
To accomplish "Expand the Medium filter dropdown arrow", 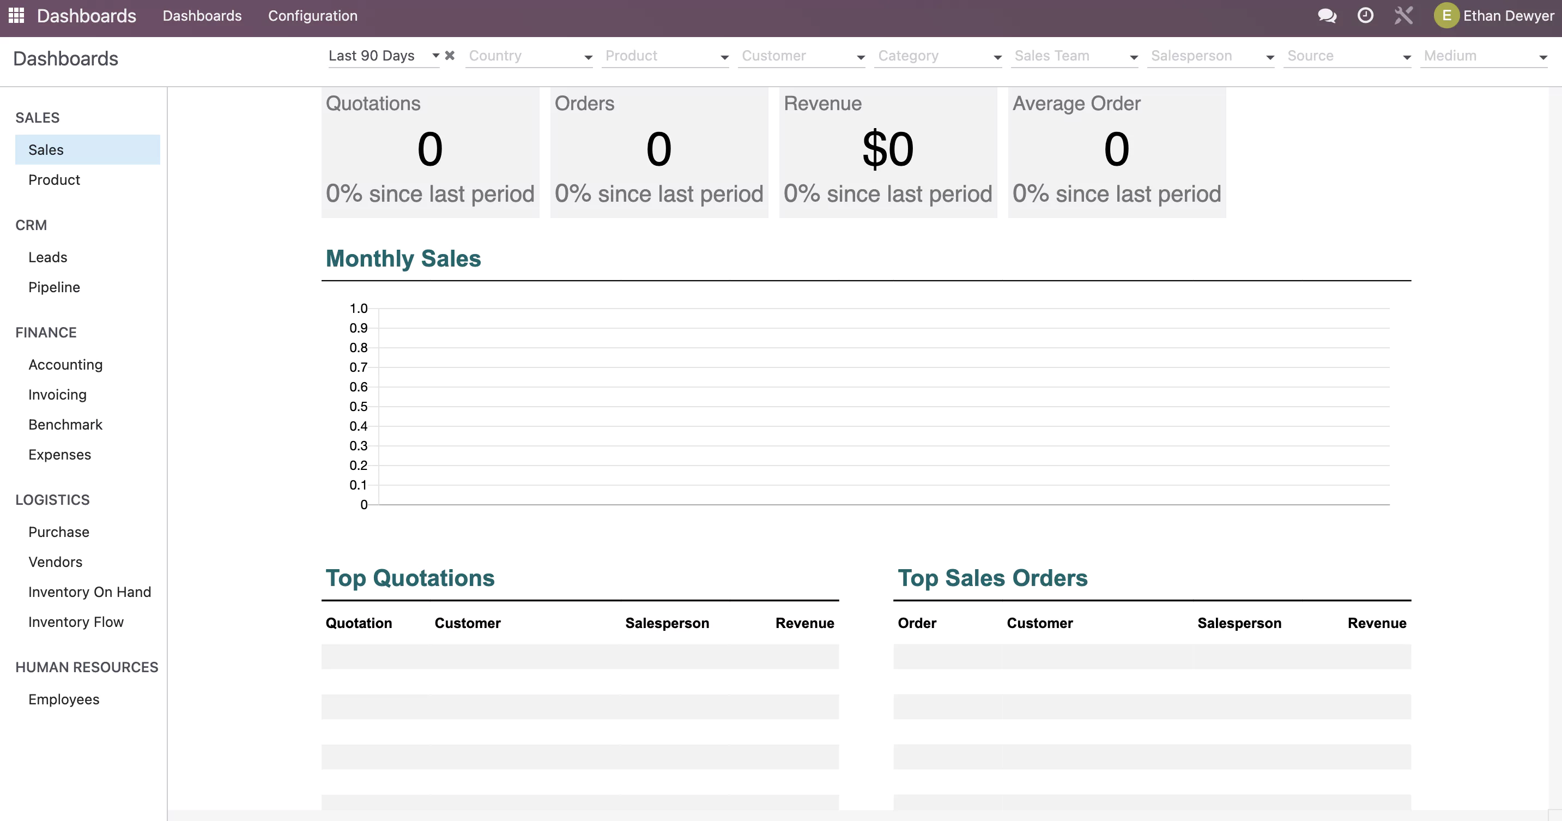I will [x=1542, y=57].
